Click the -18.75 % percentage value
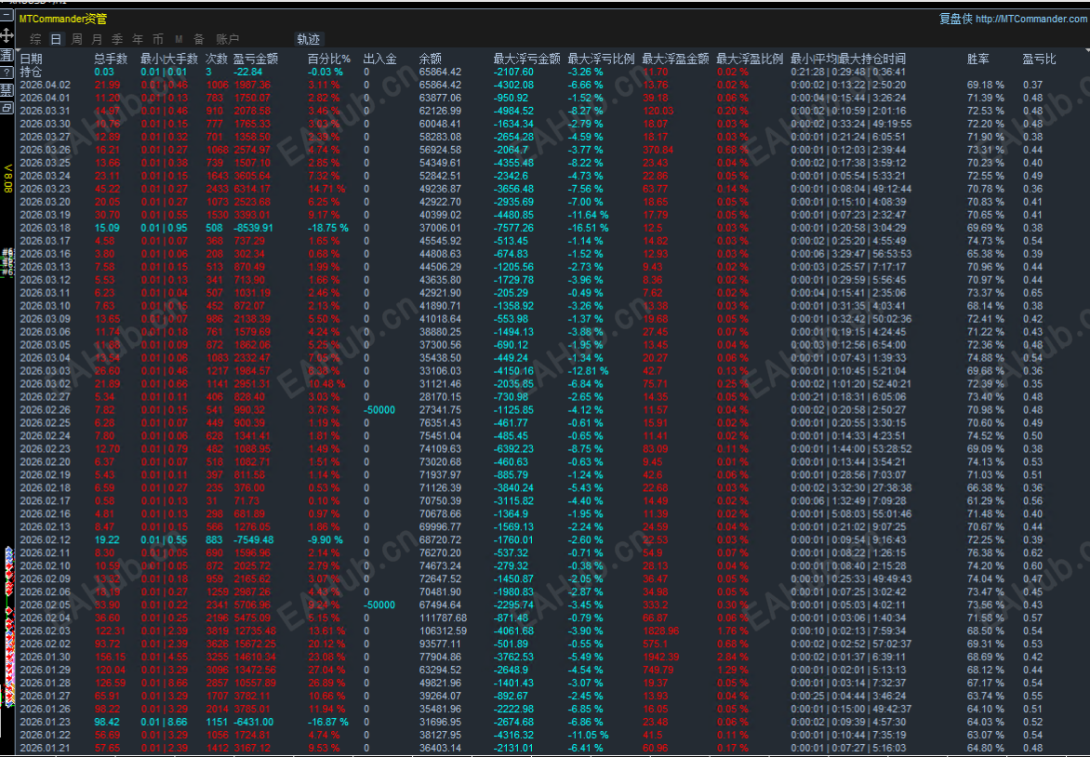1090x757 pixels. pyautogui.click(x=328, y=228)
